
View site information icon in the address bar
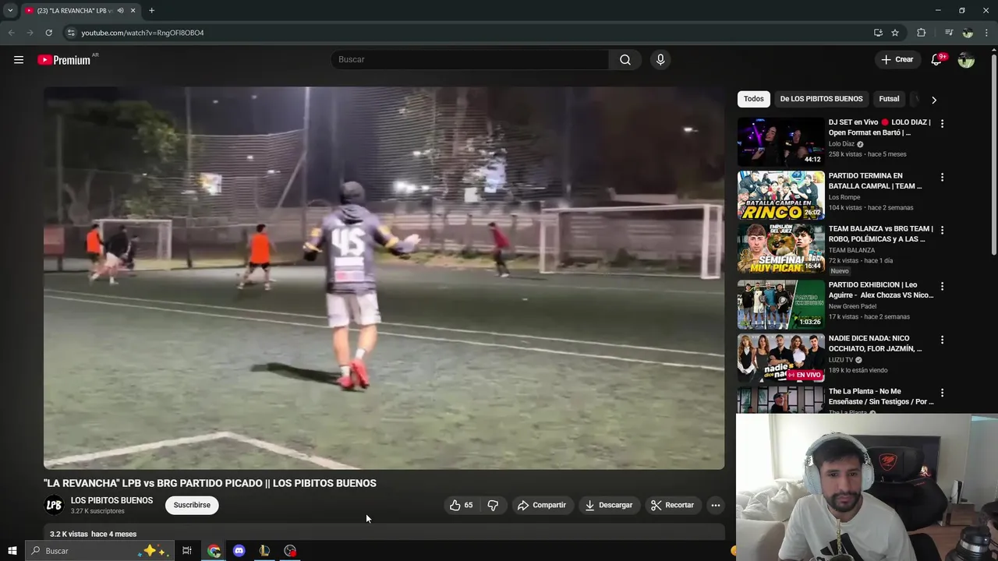(x=71, y=33)
